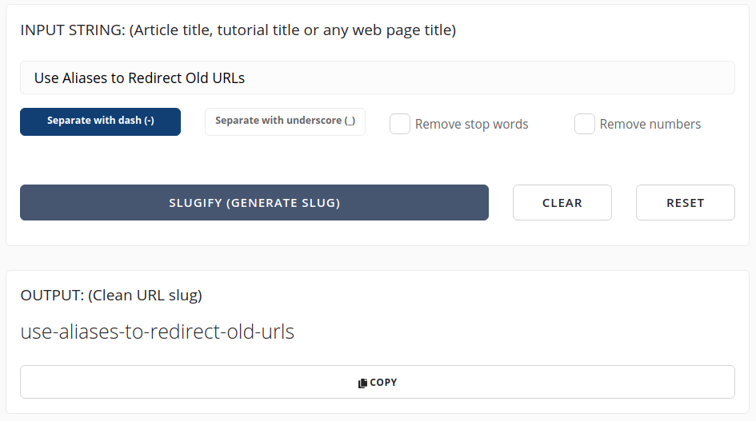The height and width of the screenshot is (421, 756).
Task: Click the OUTPUT (Clean URL slug) heading
Action: coord(111,296)
